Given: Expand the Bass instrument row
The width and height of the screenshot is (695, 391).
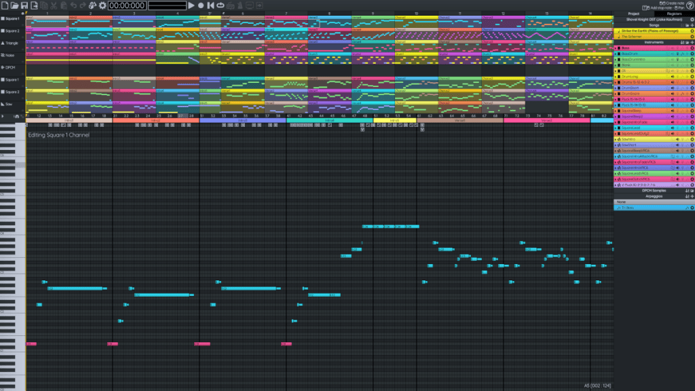Looking at the screenshot, I should click(615, 48).
